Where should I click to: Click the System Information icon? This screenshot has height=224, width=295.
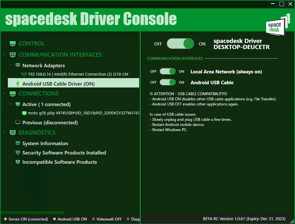[18, 143]
